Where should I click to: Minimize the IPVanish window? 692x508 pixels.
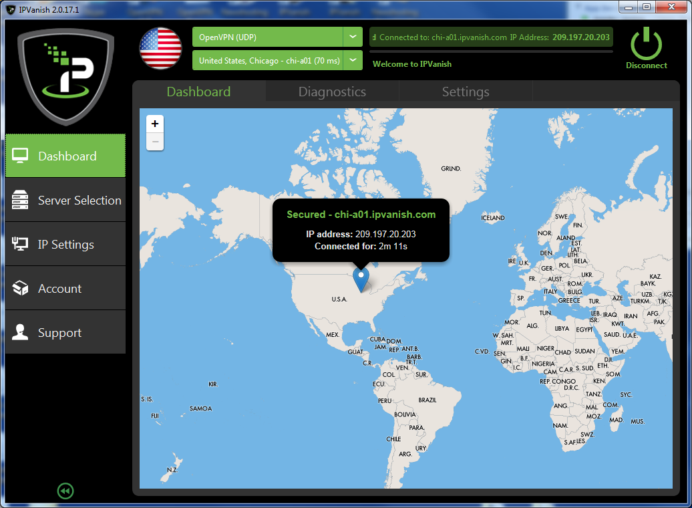[x=629, y=7]
